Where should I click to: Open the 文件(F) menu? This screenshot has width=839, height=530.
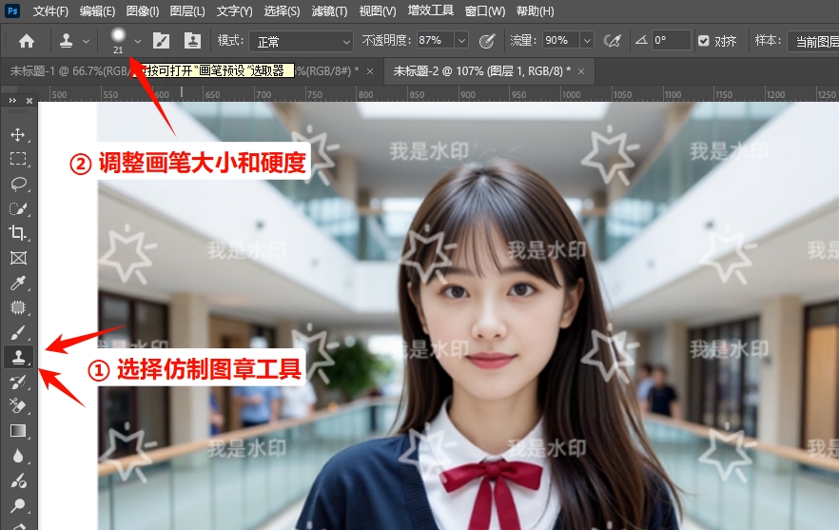50,11
